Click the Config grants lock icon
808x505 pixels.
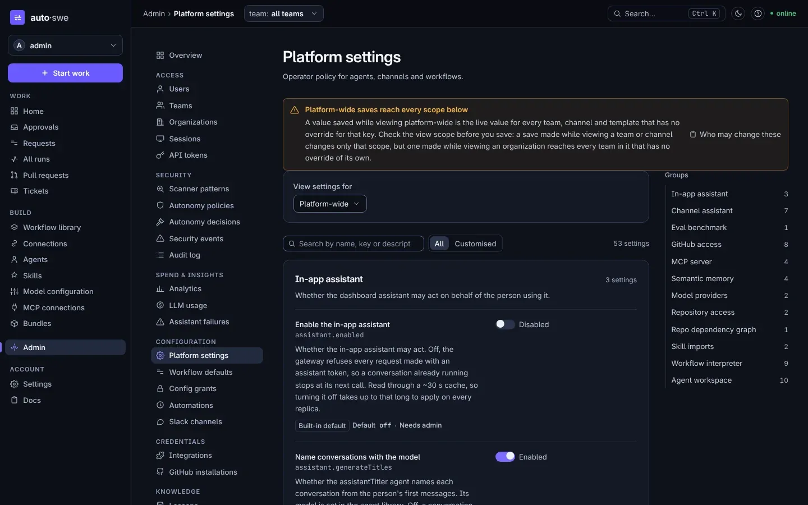click(160, 388)
